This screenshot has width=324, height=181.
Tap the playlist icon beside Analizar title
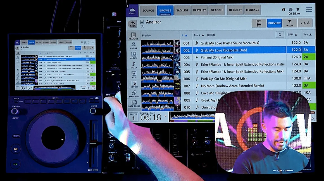[142, 22]
